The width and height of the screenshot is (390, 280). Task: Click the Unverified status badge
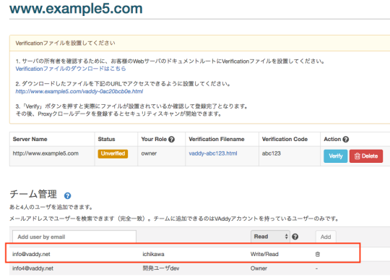113,153
